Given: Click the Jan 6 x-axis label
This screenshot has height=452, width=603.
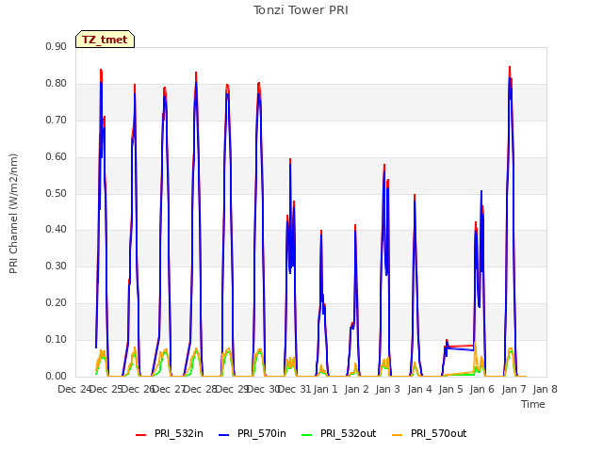Looking at the screenshot, I should coord(482,389).
